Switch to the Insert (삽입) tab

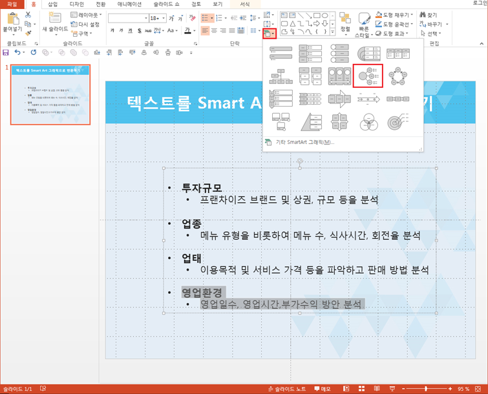click(x=52, y=4)
